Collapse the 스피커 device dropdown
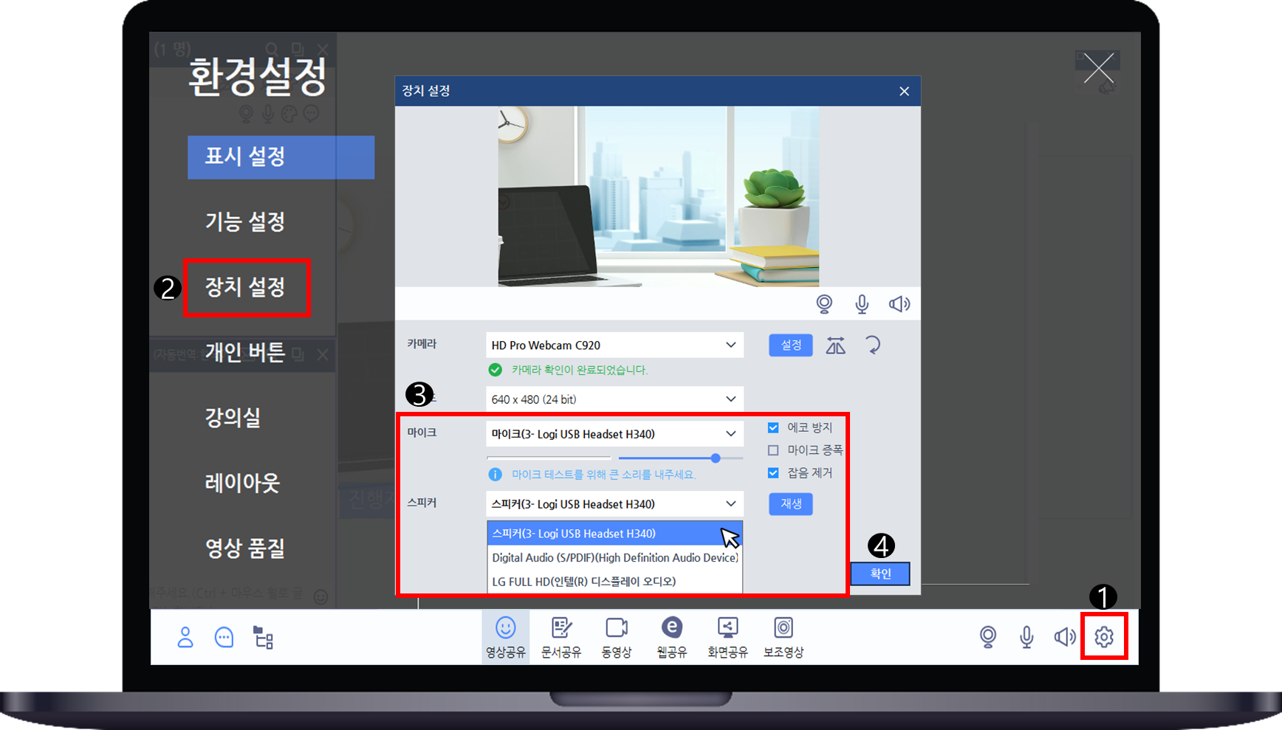Screen dimensions: 1282x730 point(614,504)
